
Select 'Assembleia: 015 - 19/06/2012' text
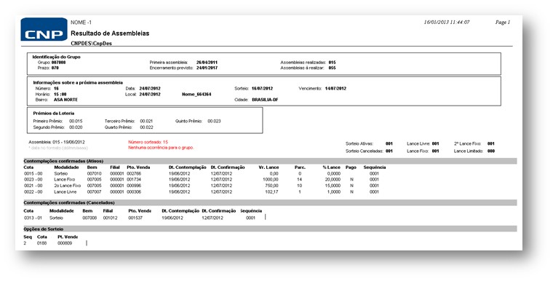point(57,142)
